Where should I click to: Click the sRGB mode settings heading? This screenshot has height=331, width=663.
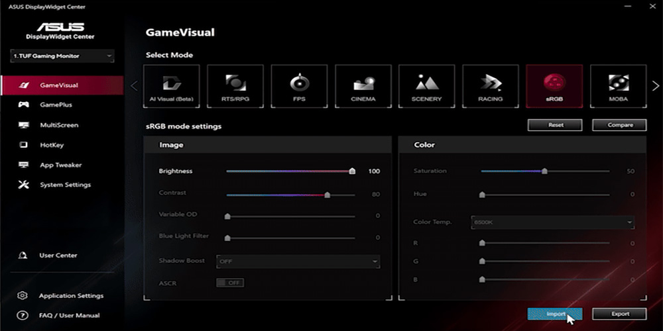184,126
